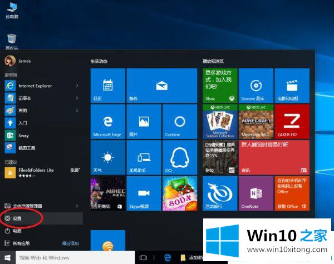Launch the Microsoft Solitaire Collection tile

[220, 122]
